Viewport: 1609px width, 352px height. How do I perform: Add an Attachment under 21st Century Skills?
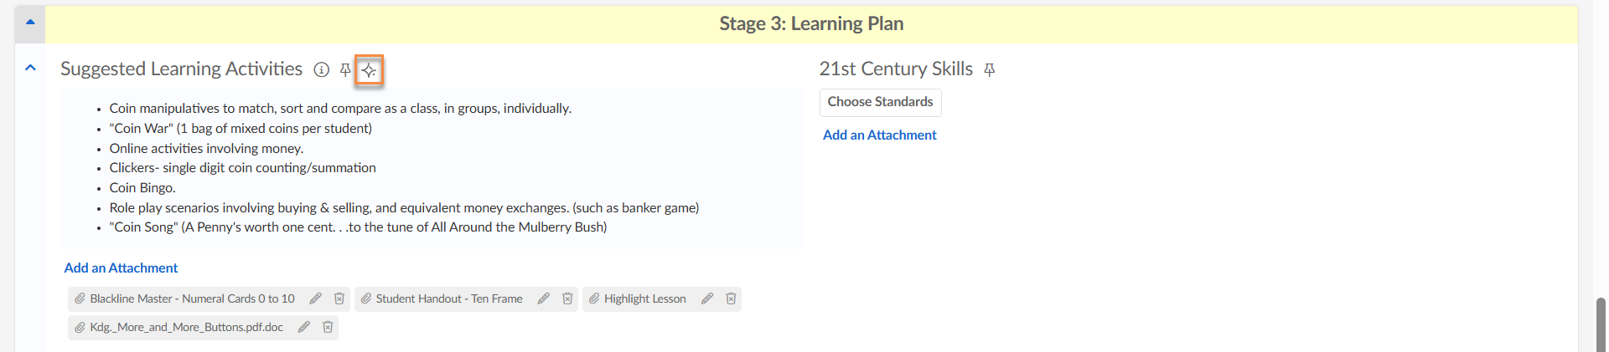pos(879,135)
